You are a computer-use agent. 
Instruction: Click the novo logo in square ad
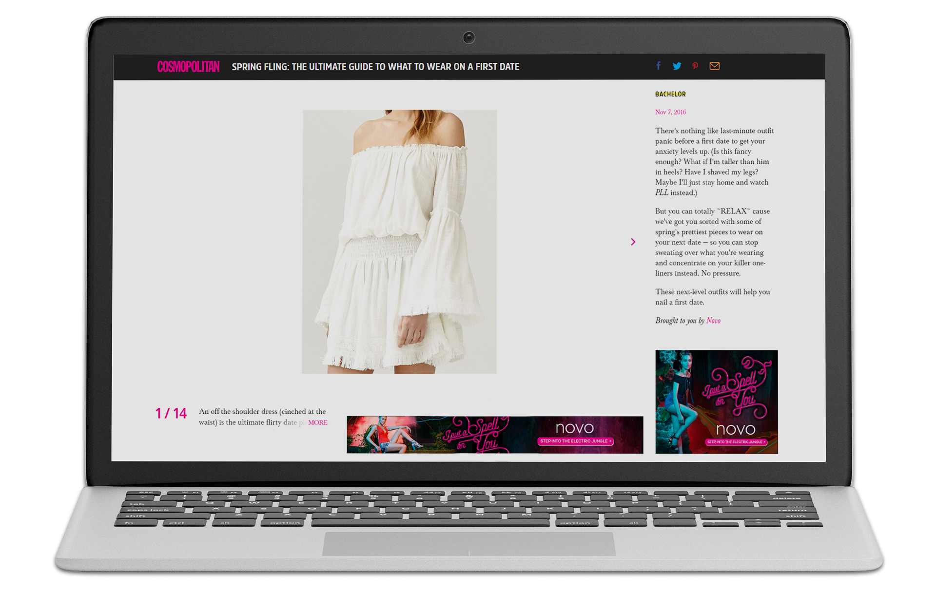[735, 429]
